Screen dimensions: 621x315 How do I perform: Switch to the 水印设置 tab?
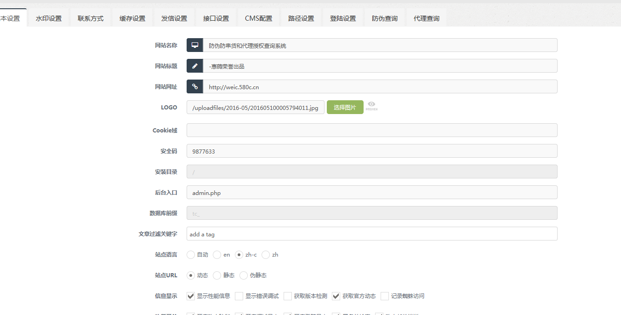click(49, 18)
